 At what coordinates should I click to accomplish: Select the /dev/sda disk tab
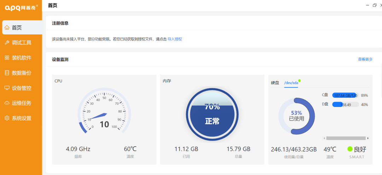pos(291,83)
